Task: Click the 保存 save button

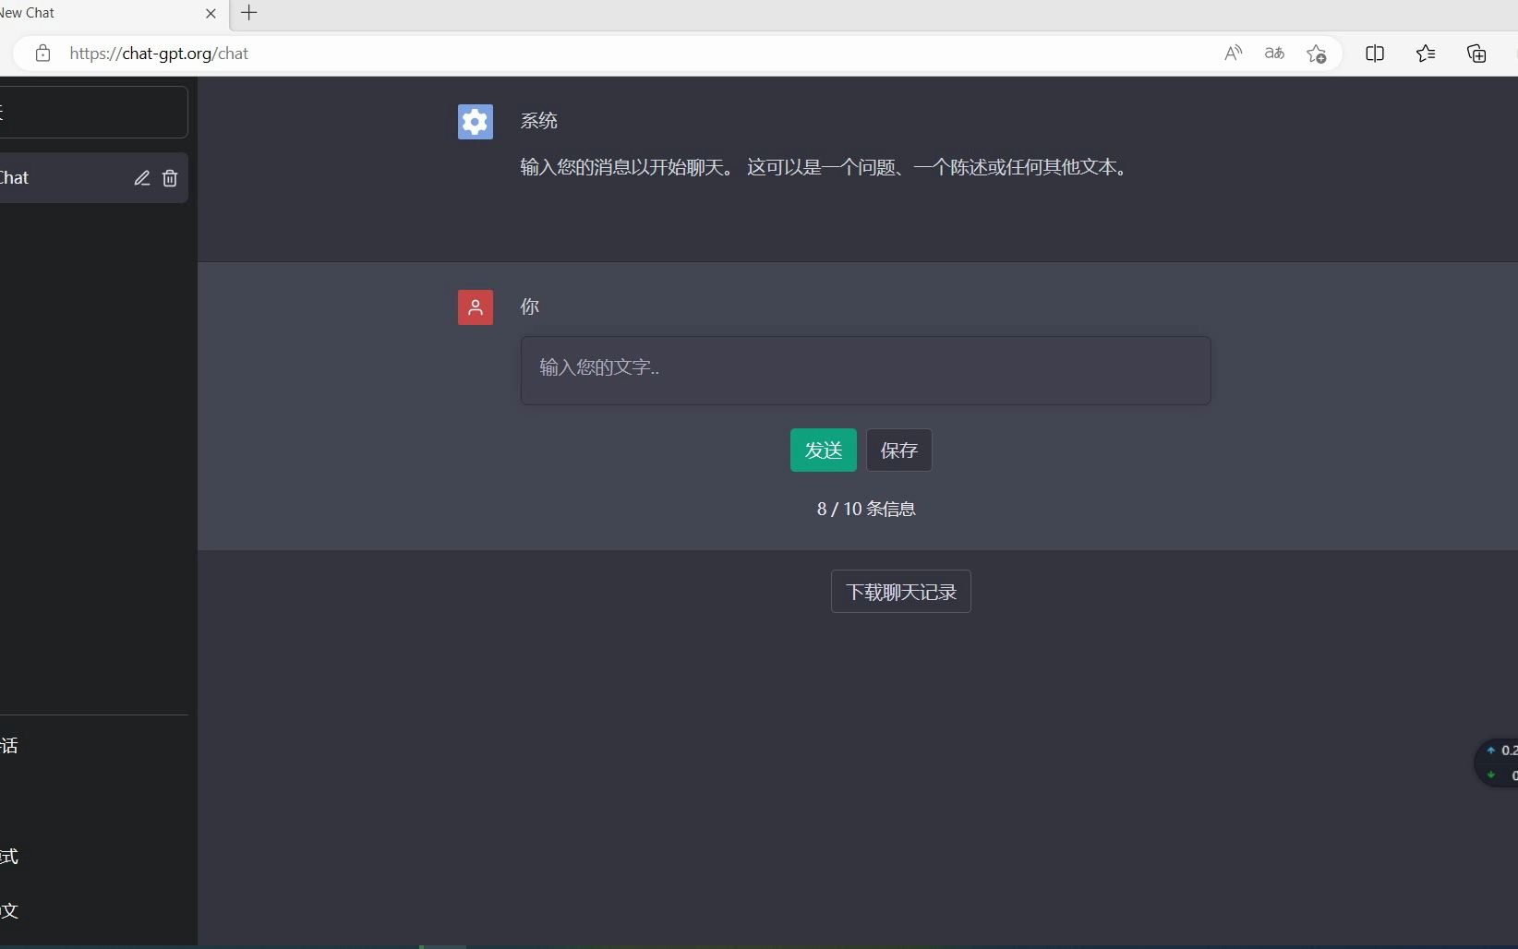Action: click(898, 450)
